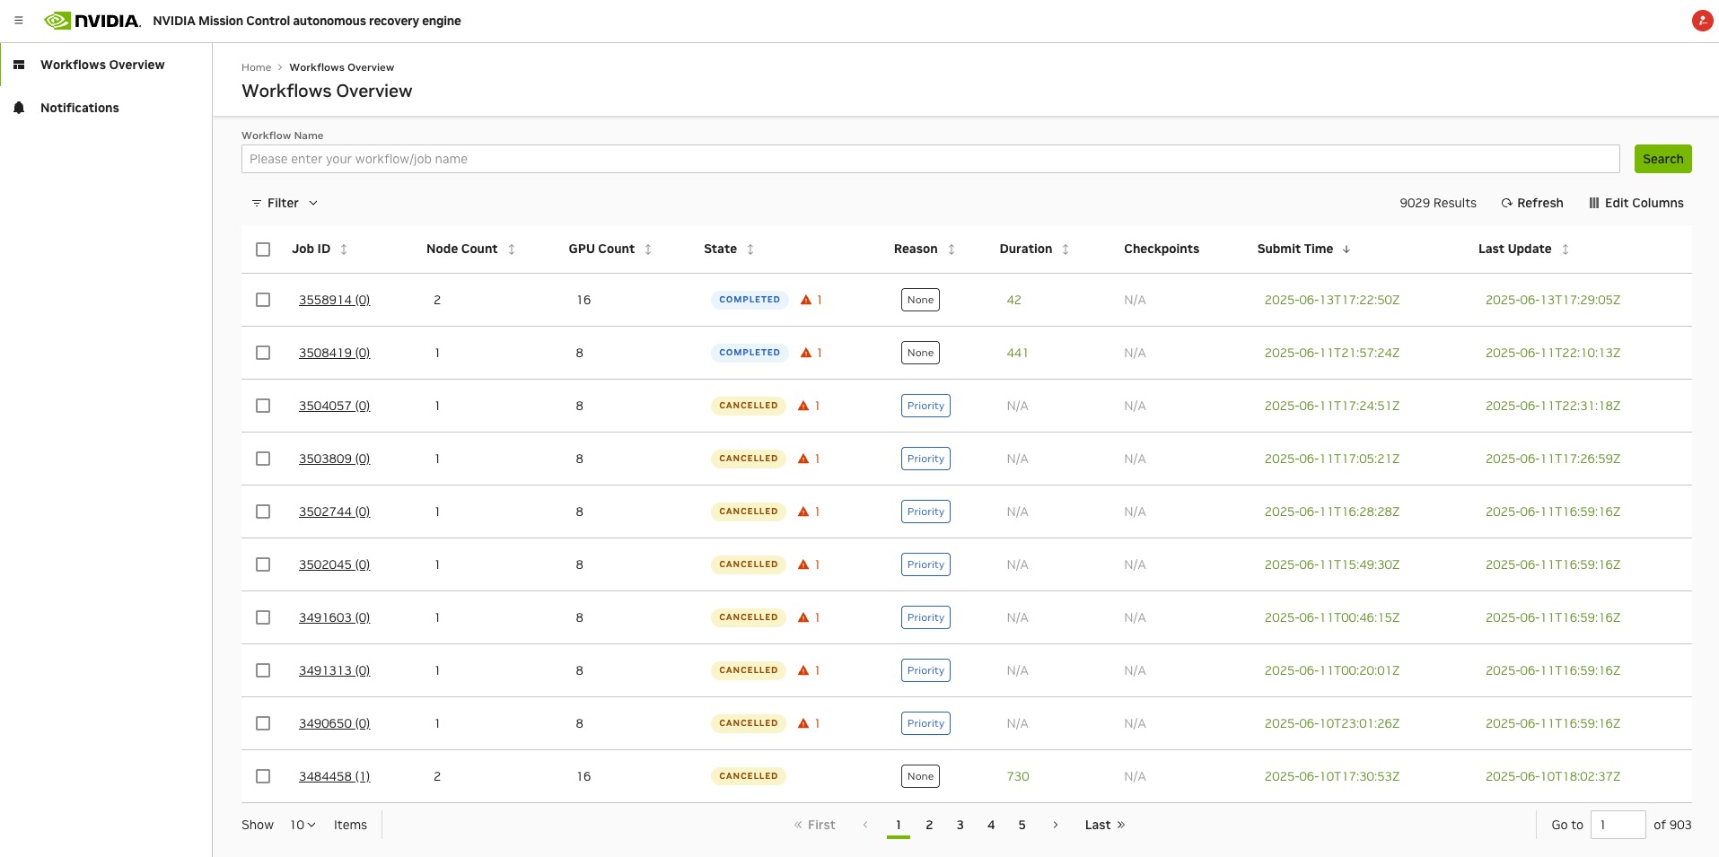Expand the Filter dropdown
Viewport: 1719px width, 857px height.
pyautogui.click(x=285, y=203)
